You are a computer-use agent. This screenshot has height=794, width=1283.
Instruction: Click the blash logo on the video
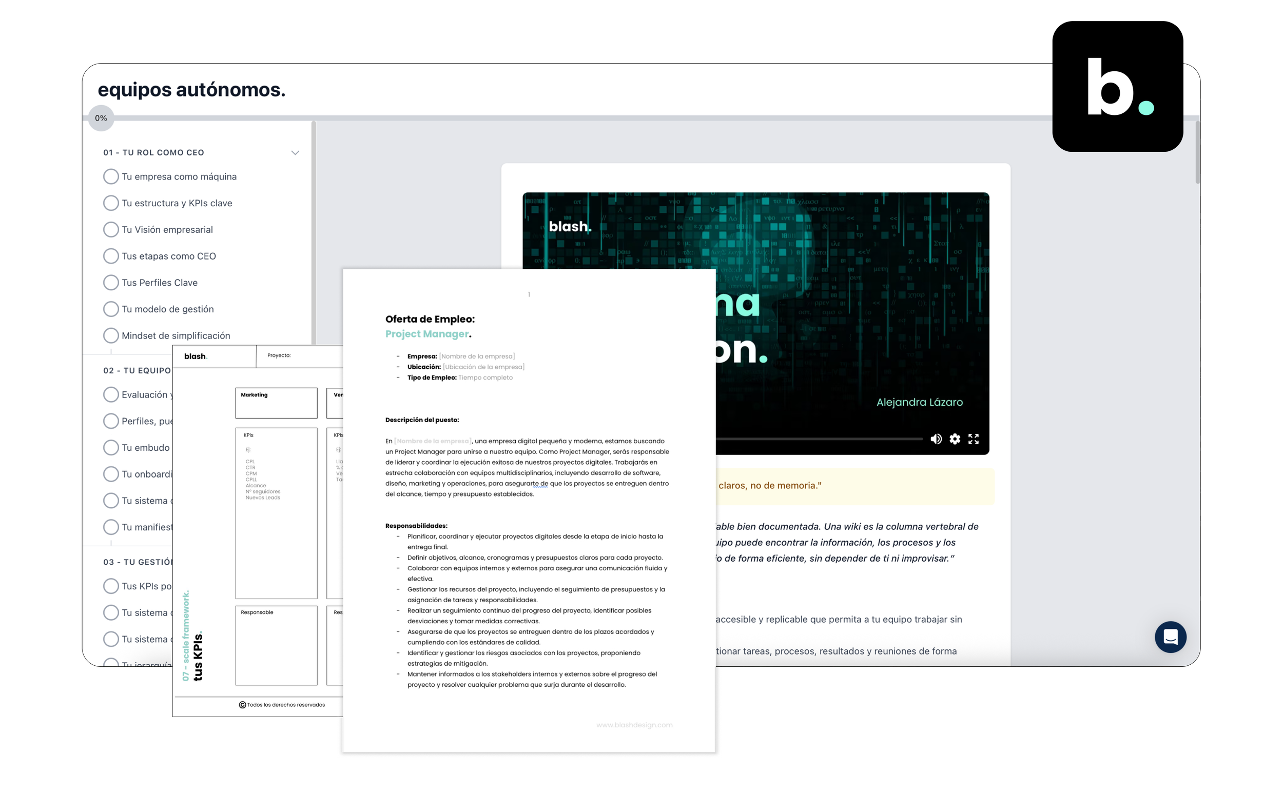[570, 226]
